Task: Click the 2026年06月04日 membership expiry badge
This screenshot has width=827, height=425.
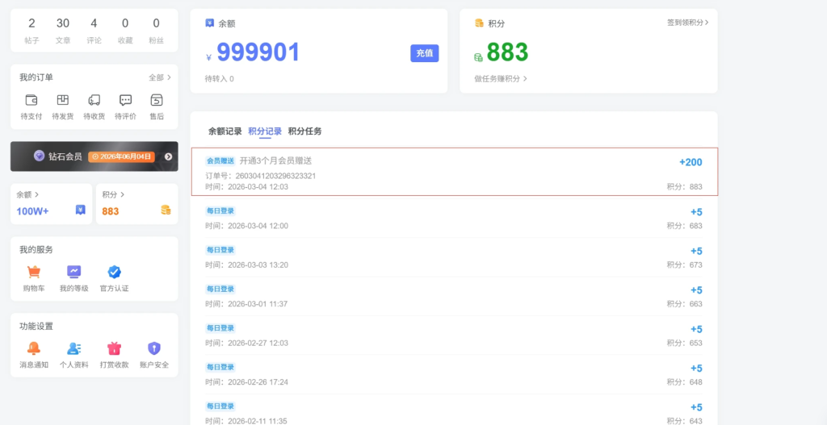Action: click(121, 156)
